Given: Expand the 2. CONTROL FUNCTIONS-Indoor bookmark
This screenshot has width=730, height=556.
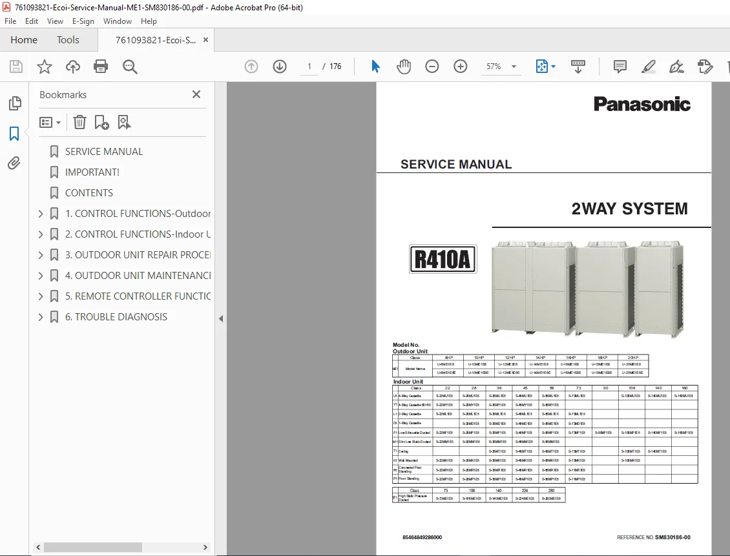Looking at the screenshot, I should pyautogui.click(x=41, y=234).
